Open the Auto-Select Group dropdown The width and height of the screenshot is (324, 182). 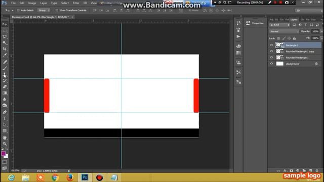[x=44, y=10]
